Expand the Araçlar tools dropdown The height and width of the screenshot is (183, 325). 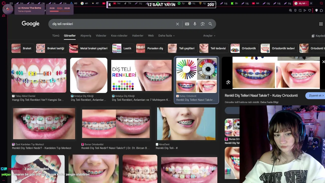(x=209, y=36)
